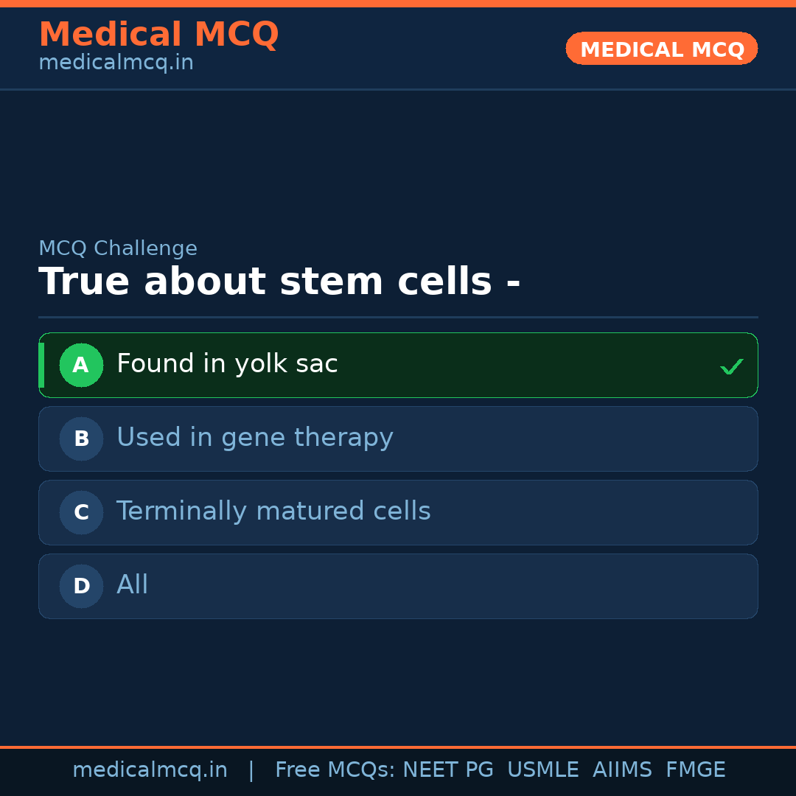
Task: Click the USMLE footer label
Action: click(x=543, y=769)
